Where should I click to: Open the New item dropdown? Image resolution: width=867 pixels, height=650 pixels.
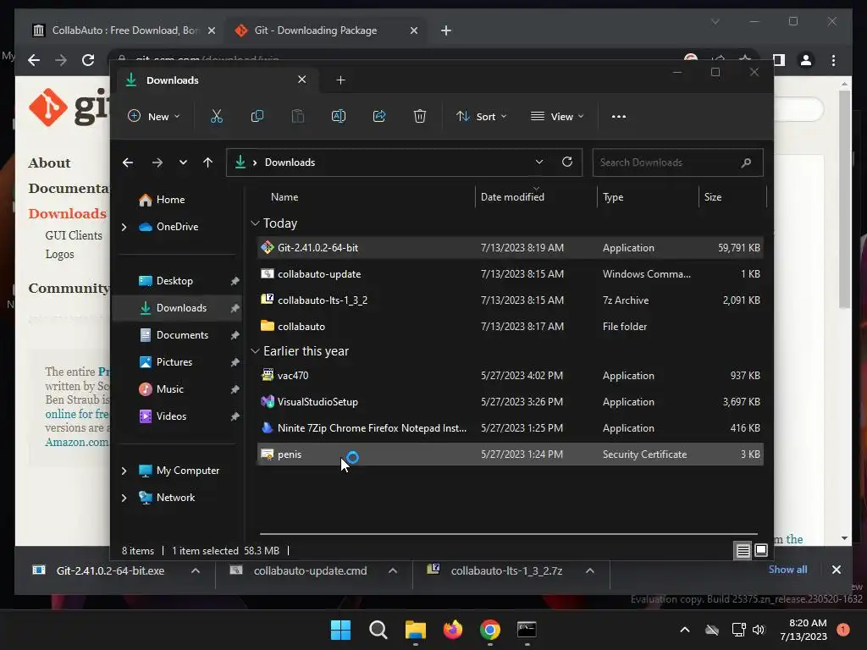154,117
